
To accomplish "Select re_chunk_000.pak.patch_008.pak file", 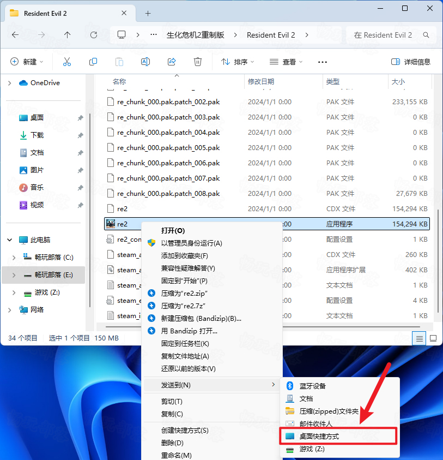I will [x=267, y=194].
